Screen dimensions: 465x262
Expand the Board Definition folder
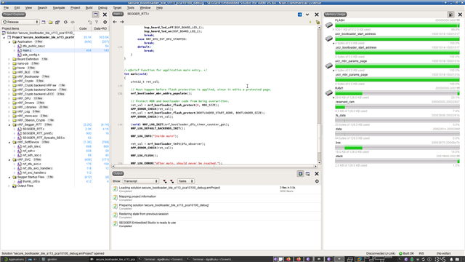coord(9,59)
